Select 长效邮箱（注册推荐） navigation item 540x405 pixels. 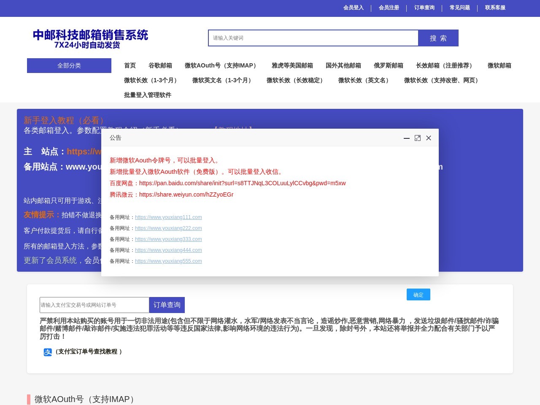tap(445, 65)
